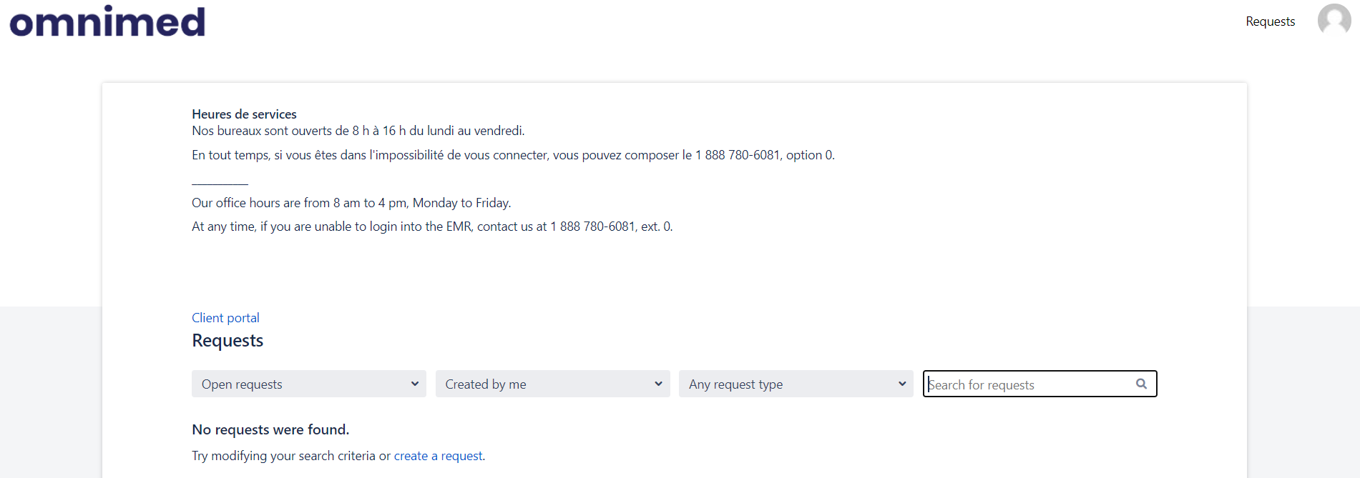This screenshot has width=1360, height=478.
Task: Go to Requests in the top navigation
Action: [x=1270, y=21]
